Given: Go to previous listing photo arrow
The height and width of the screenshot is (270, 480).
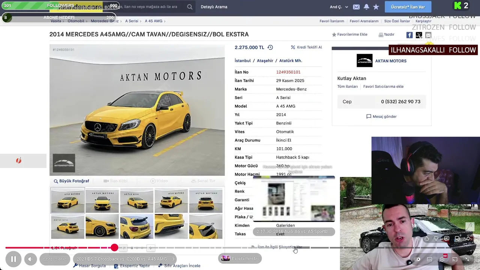Looking at the screenshot, I should coord(123,248).
